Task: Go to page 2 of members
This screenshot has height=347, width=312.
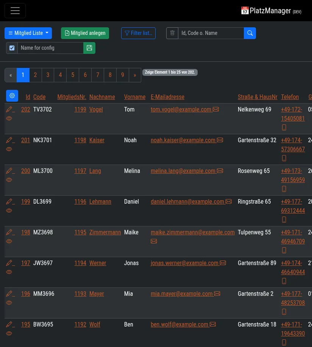Action: coord(35,75)
